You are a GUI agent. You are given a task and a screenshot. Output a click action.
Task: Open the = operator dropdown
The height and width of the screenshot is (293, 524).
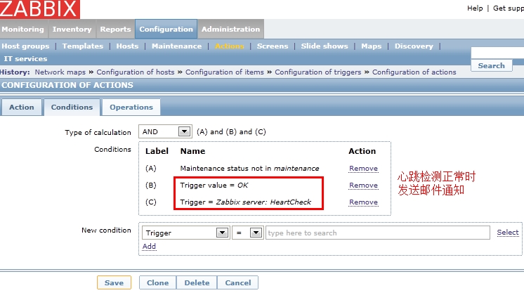point(247,233)
